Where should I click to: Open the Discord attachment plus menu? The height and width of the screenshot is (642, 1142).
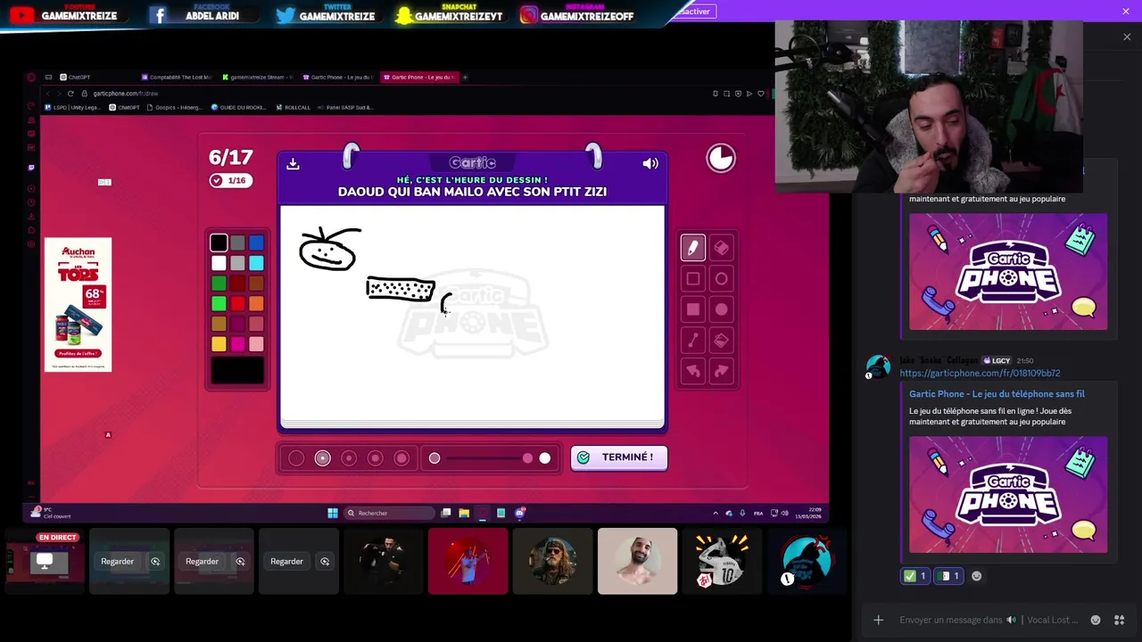878,620
